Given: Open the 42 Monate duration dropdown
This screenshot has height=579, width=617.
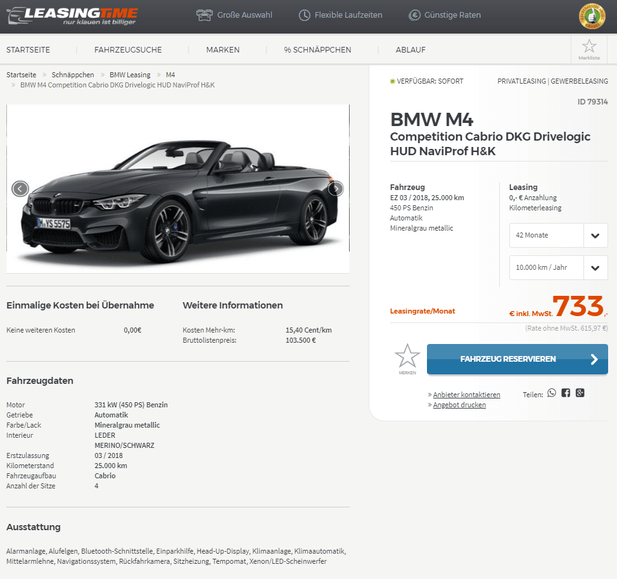Looking at the screenshot, I should click(558, 236).
